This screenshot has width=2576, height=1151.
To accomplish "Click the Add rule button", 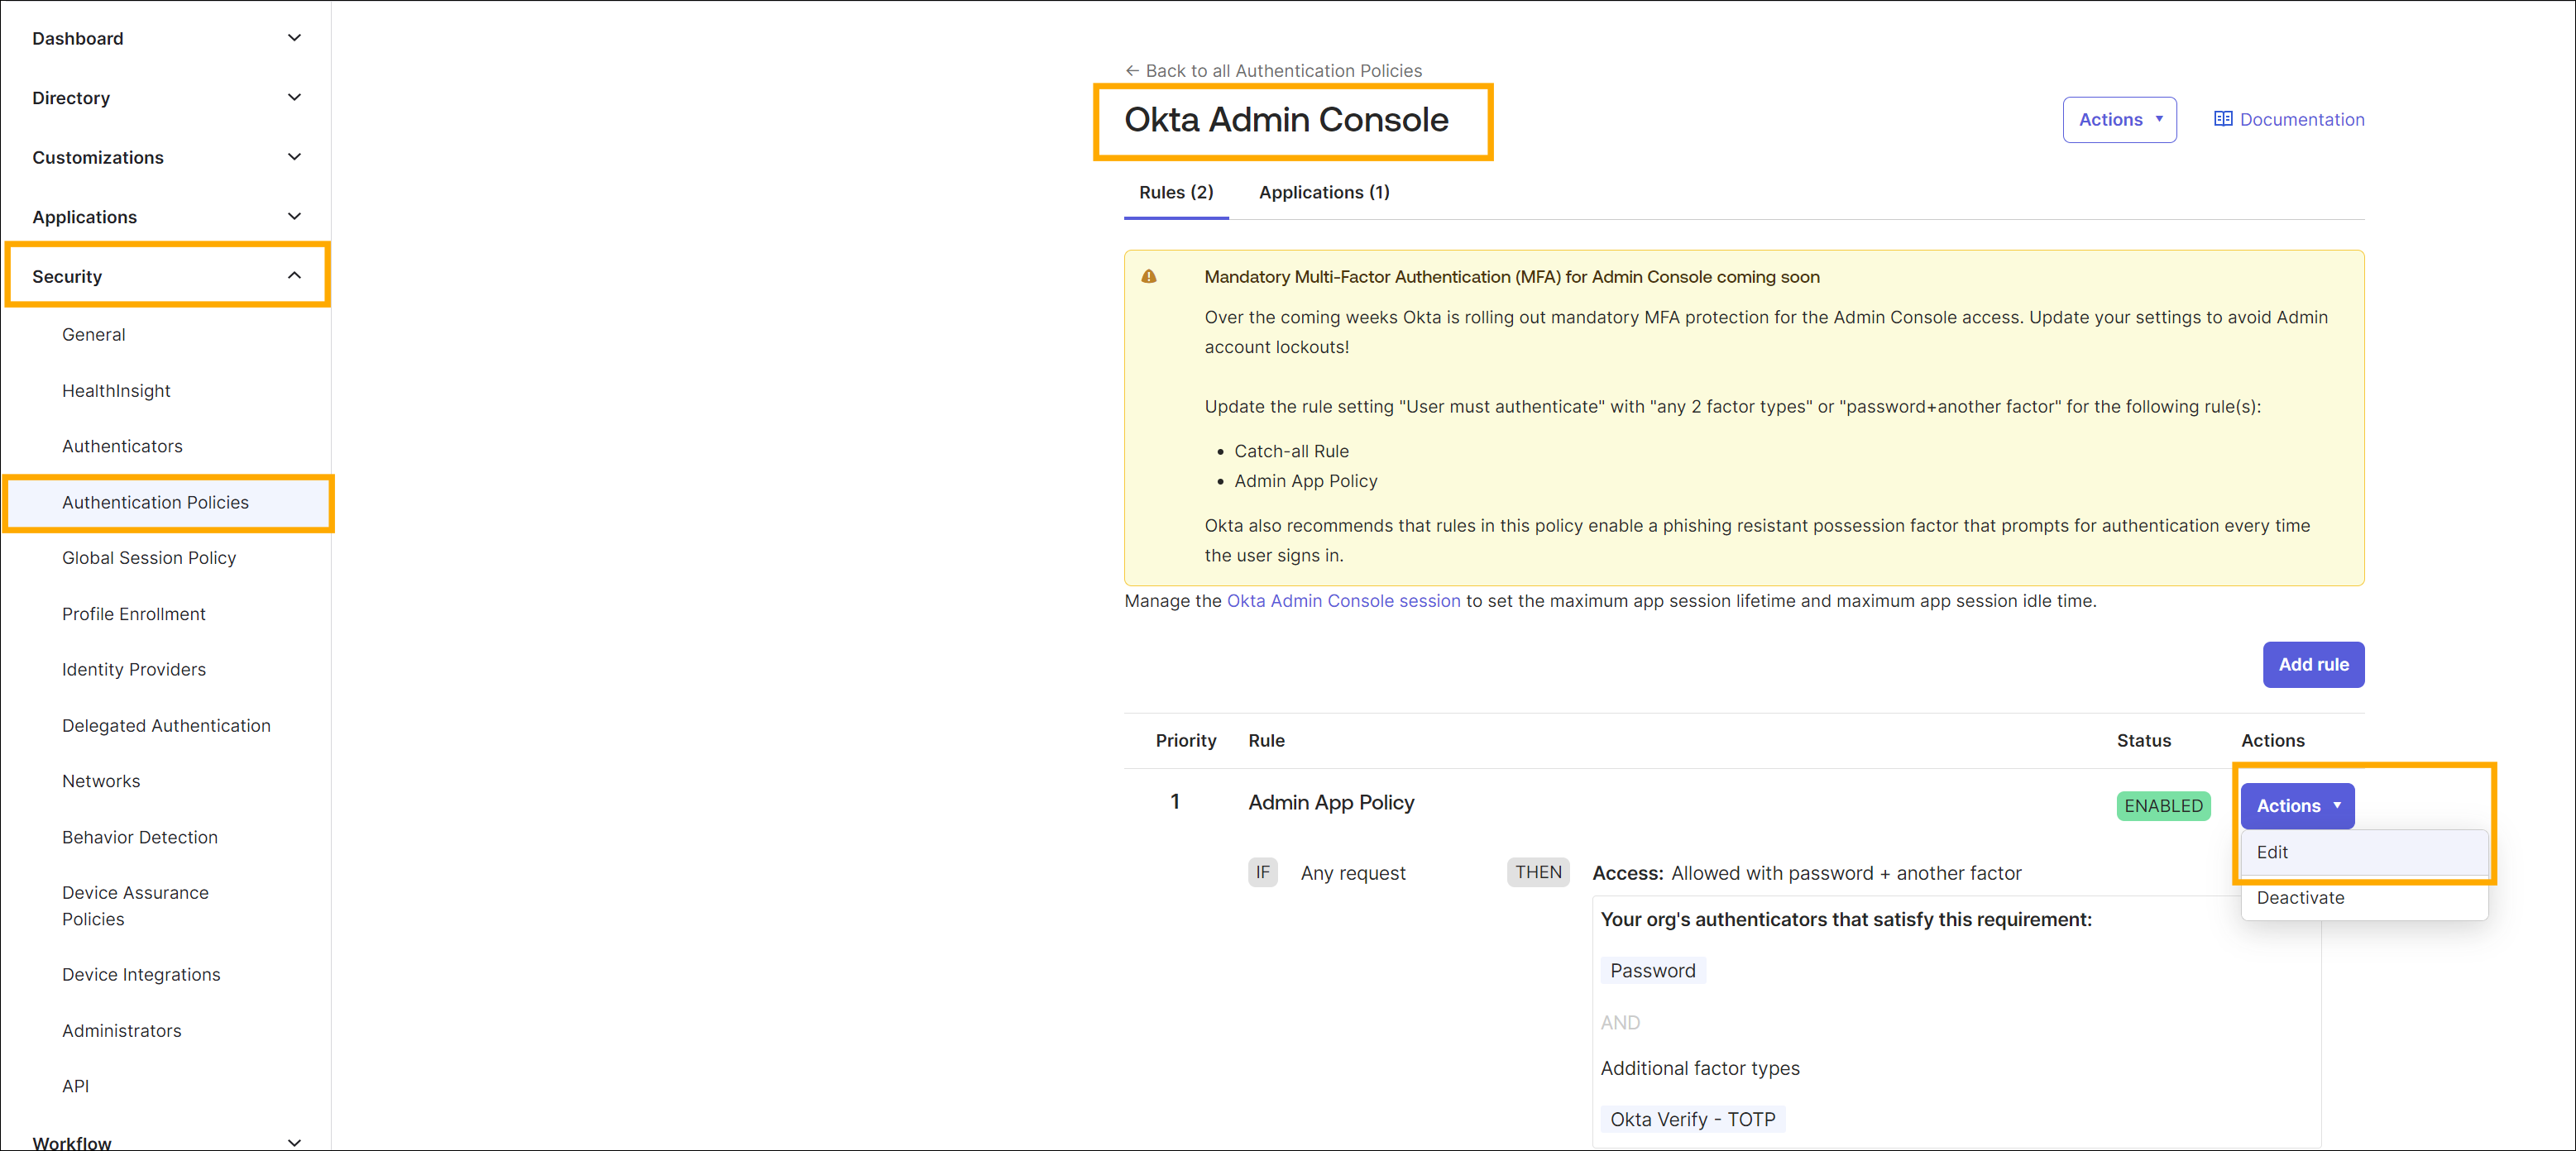I will [x=2313, y=665].
